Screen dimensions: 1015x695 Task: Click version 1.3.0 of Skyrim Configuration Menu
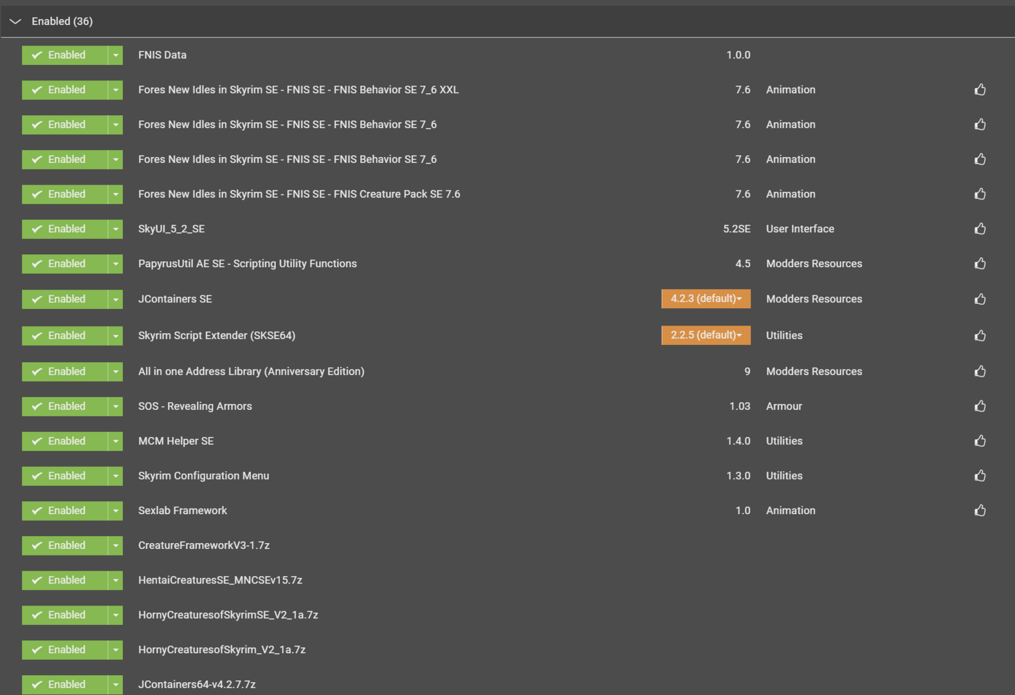(738, 476)
